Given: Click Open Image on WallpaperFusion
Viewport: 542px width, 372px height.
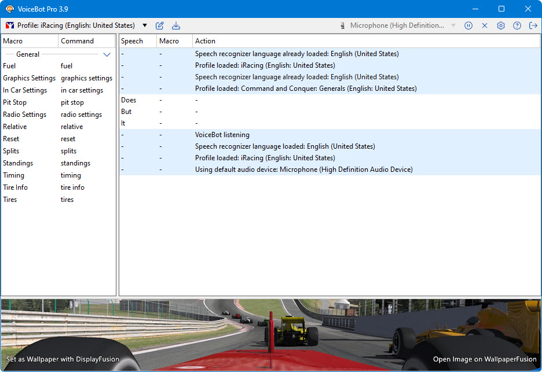Looking at the screenshot, I should [485, 359].
